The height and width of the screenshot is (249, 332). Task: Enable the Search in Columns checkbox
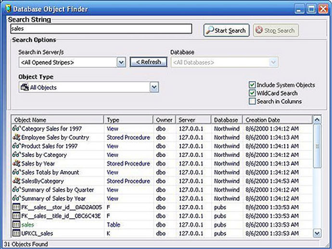pyautogui.click(x=252, y=101)
